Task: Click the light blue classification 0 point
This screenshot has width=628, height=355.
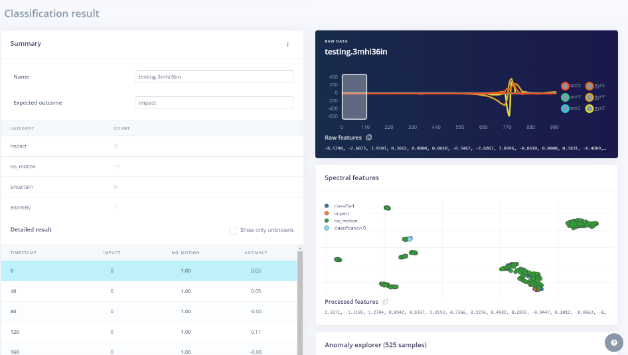Action: [410, 239]
